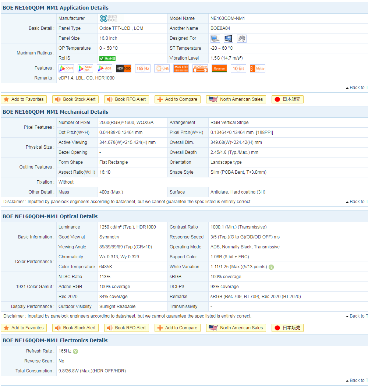The image size is (368, 386).
Task: Click remarks 'eDP1.4, LBL, OD, HDR1000'
Action: point(86,78)
